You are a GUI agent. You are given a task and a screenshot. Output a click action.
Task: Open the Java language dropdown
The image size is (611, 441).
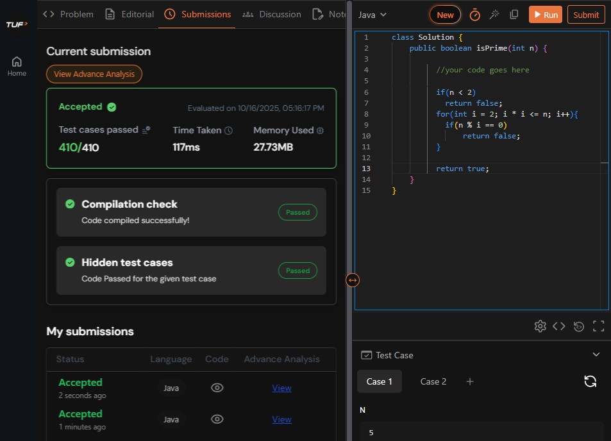[x=372, y=15]
